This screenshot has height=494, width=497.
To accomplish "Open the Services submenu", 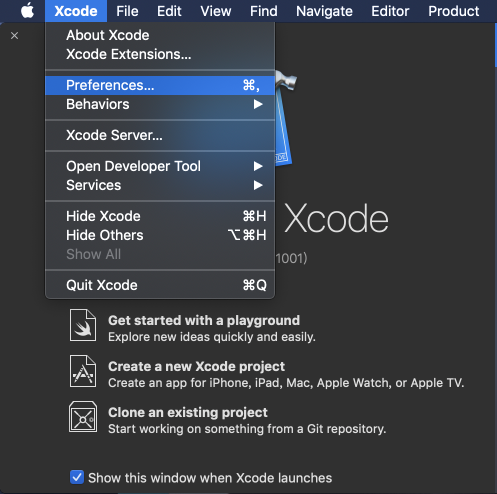I will point(160,185).
